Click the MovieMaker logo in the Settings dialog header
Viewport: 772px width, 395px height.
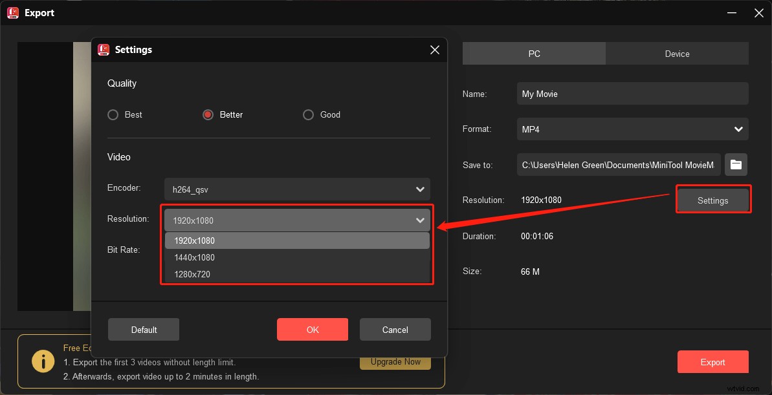pos(104,49)
